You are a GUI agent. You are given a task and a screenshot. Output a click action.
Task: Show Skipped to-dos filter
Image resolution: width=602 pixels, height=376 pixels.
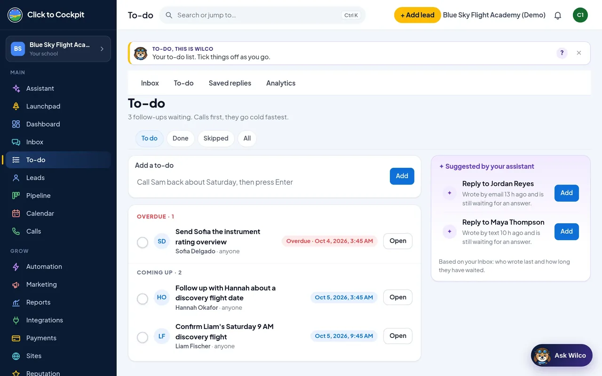point(216,138)
